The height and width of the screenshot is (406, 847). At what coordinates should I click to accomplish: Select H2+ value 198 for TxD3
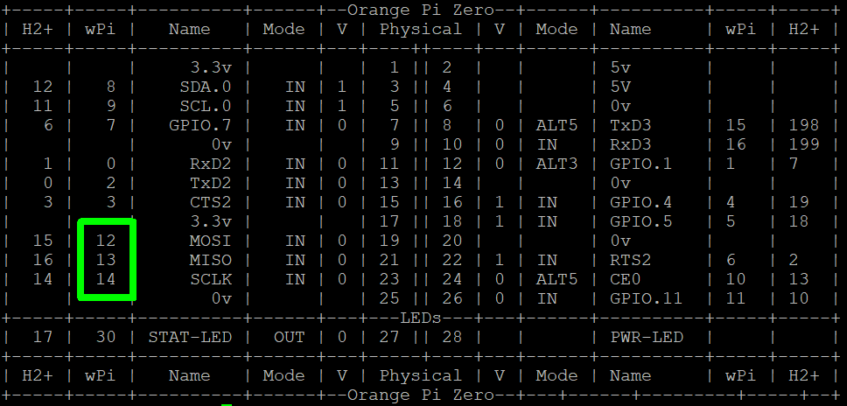tap(803, 125)
